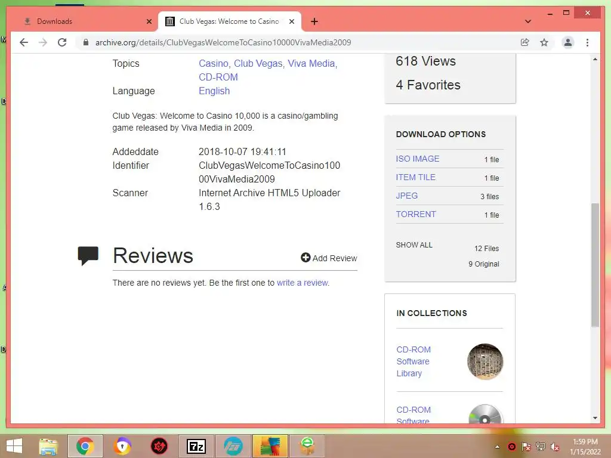611x458 pixels.
Task: Download the ISO IMAGE option
Action: pos(417,159)
